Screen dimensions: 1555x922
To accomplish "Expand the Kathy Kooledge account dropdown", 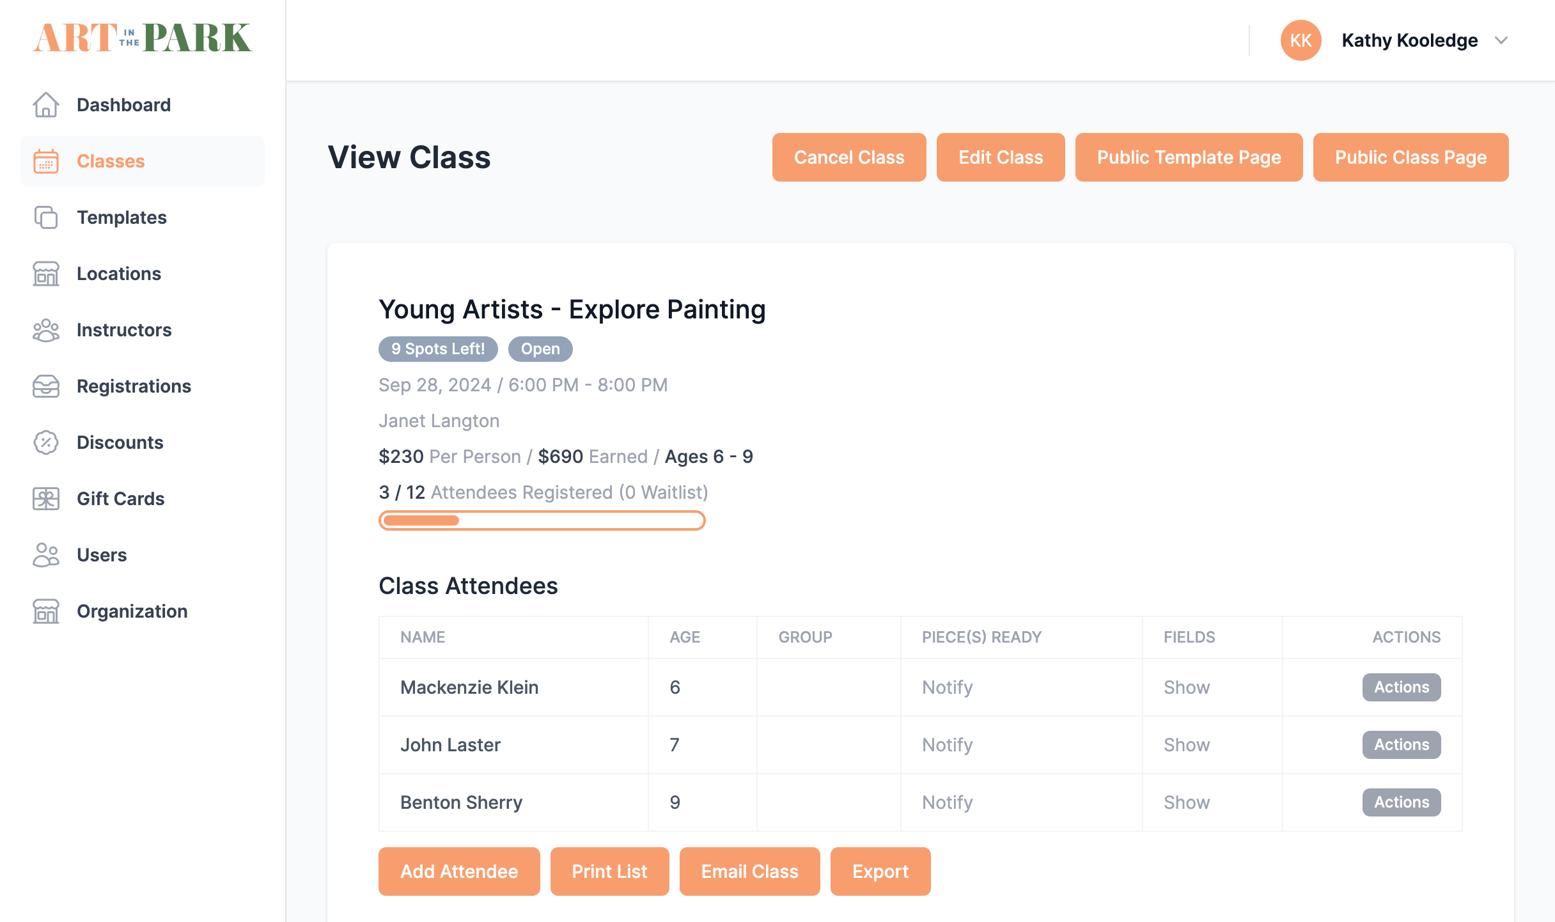I will pos(1502,40).
